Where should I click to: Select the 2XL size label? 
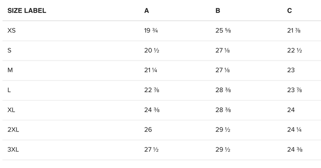tap(14, 130)
